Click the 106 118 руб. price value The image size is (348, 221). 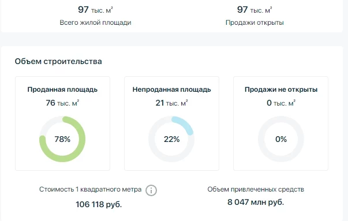click(99, 204)
